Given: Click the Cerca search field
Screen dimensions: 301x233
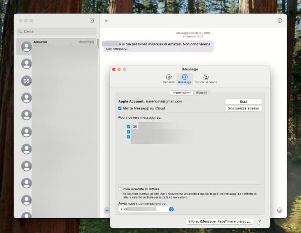Looking at the screenshot, I should click(56, 32).
